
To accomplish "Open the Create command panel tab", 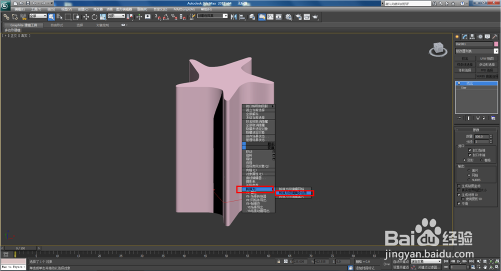I will click(x=457, y=36).
